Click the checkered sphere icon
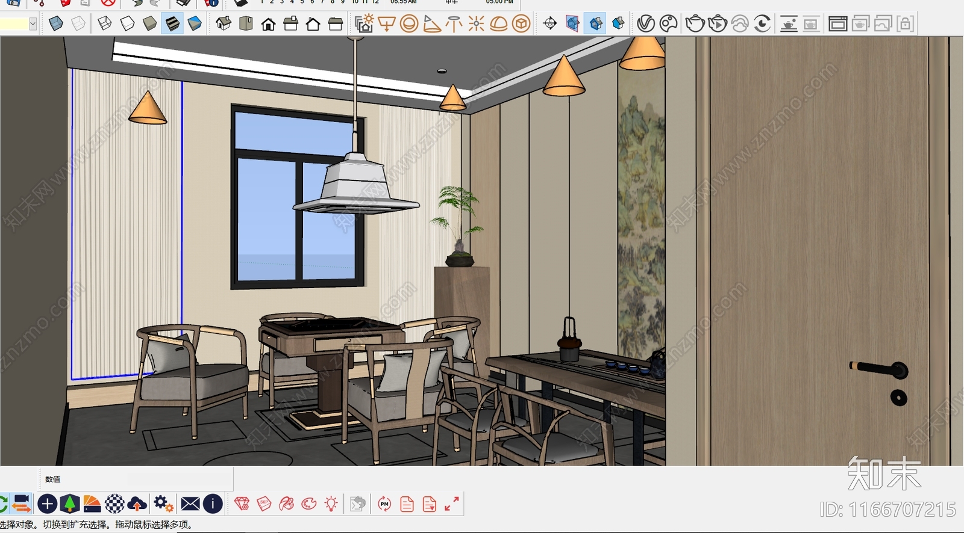964x533 pixels. click(114, 504)
